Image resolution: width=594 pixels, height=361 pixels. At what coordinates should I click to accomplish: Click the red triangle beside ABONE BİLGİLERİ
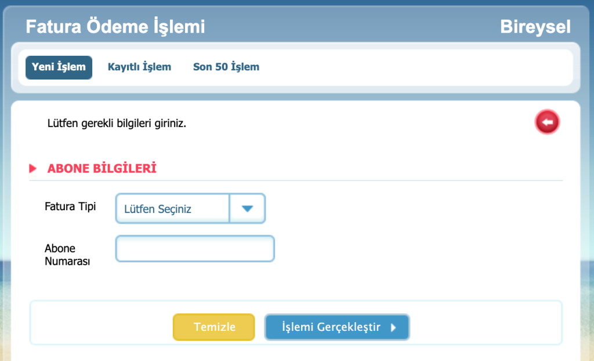(x=33, y=169)
